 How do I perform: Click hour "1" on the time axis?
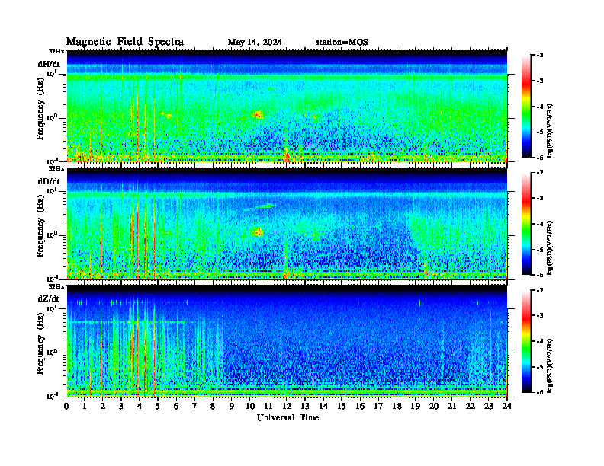85,407
